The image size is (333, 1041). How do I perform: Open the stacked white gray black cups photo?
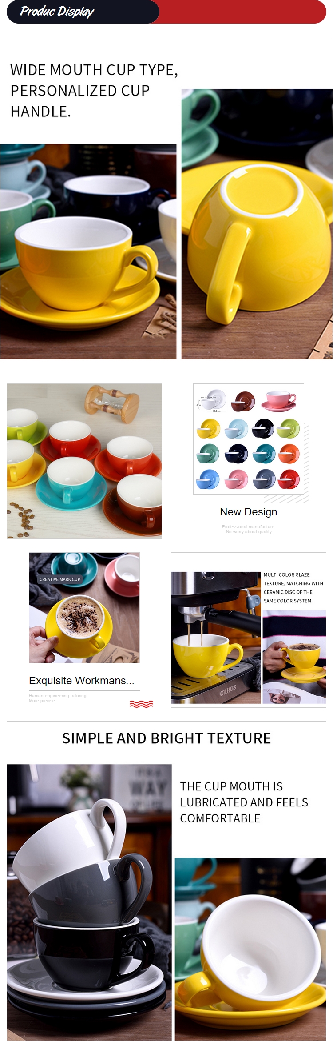[x=89, y=902]
